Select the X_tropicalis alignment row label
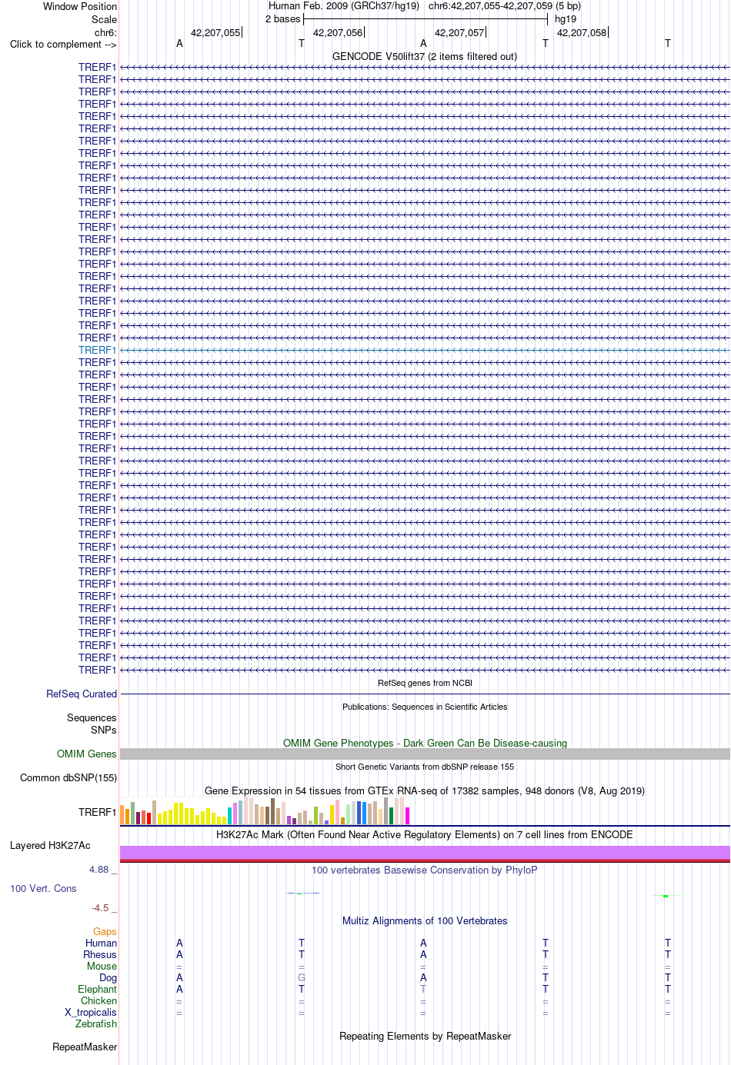731x1065 pixels. (x=91, y=1012)
